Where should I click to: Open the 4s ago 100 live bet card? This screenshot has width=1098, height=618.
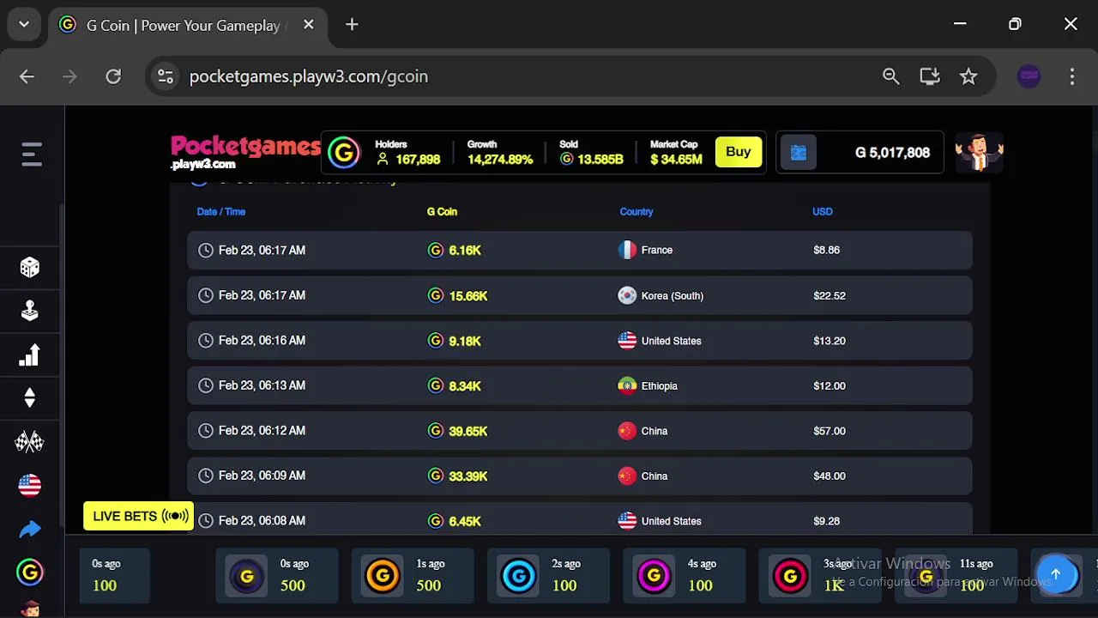(x=684, y=574)
